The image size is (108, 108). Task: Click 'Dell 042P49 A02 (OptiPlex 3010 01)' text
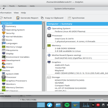point(73,58)
